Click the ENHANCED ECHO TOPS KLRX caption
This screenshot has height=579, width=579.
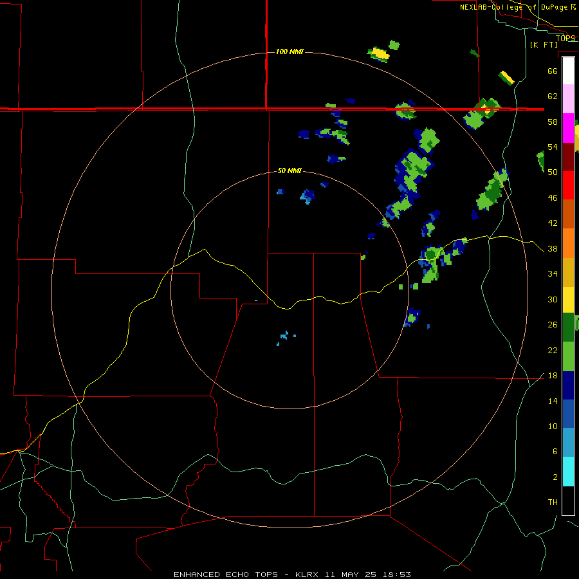pos(292,574)
